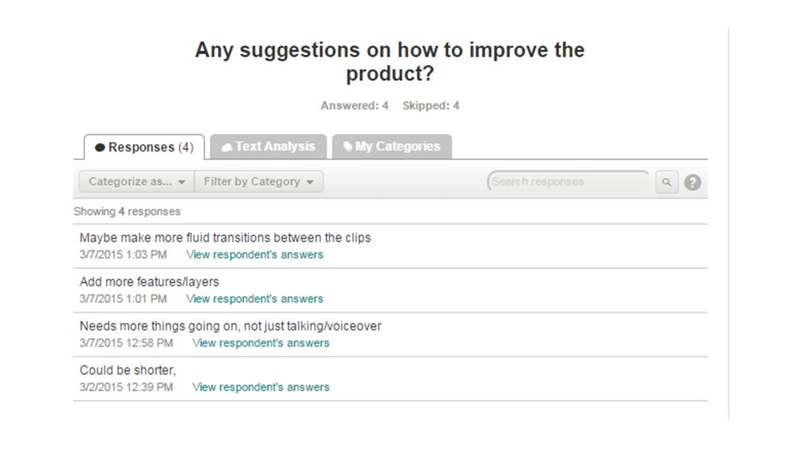Click the question title heading
Viewport: 809px width, 455px height.
[389, 61]
